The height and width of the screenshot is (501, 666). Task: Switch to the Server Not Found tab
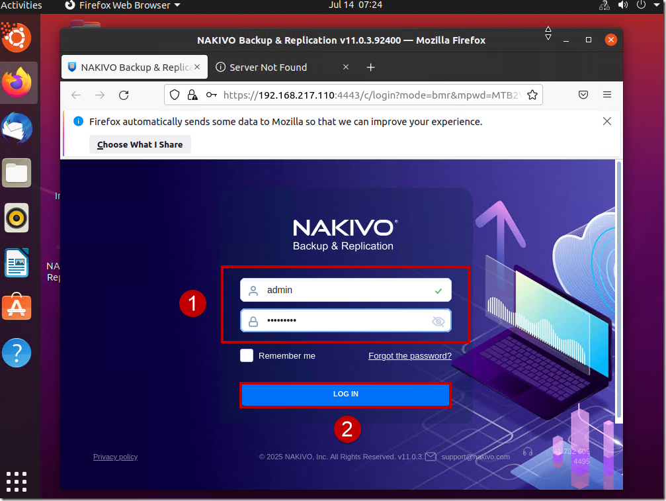tap(282, 67)
